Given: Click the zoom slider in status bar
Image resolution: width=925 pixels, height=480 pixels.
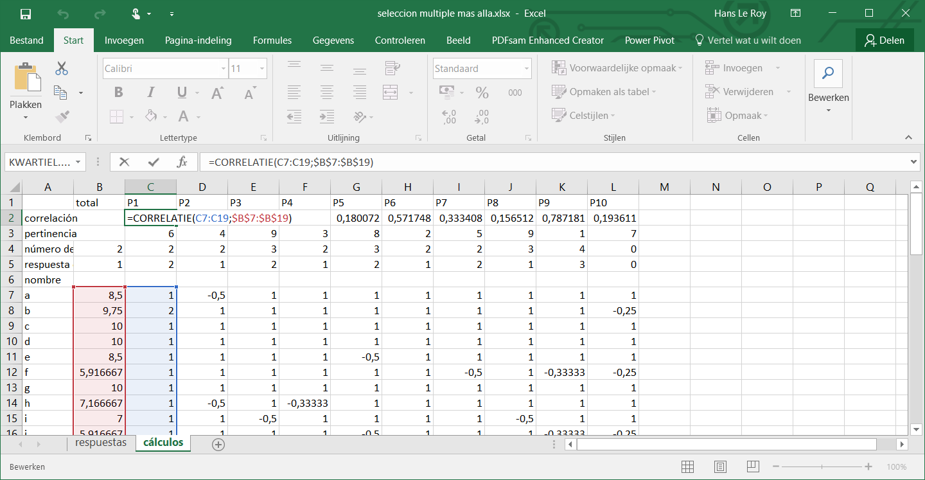Looking at the screenshot, I should pos(822,467).
